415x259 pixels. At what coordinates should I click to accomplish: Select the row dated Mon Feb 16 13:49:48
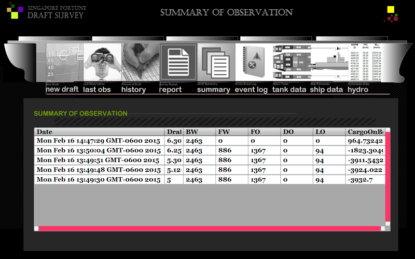click(x=210, y=170)
